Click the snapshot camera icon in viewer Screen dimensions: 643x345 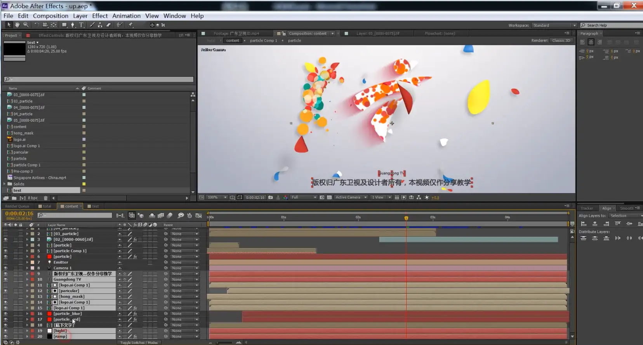point(271,197)
